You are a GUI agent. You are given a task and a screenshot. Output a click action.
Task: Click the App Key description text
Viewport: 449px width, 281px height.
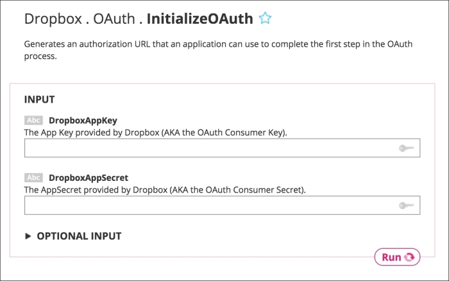tap(155, 133)
